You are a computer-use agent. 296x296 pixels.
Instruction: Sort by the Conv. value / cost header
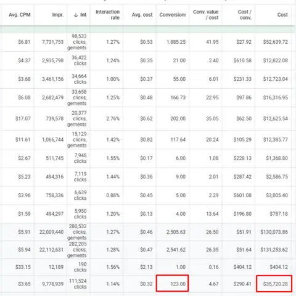coord(206,15)
